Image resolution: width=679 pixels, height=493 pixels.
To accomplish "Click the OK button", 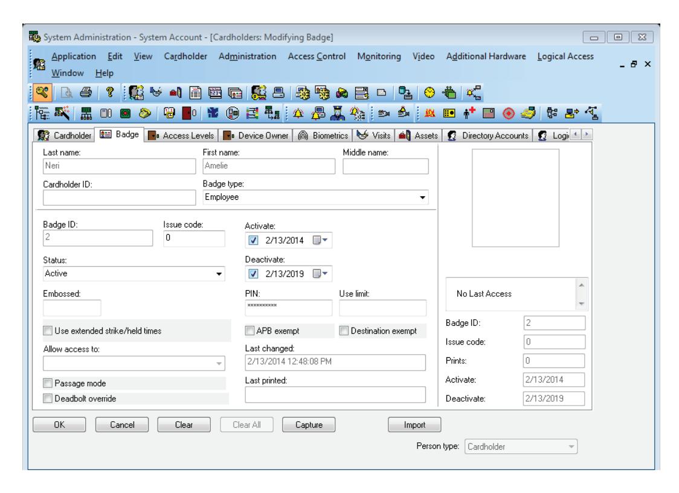I will pyautogui.click(x=59, y=425).
